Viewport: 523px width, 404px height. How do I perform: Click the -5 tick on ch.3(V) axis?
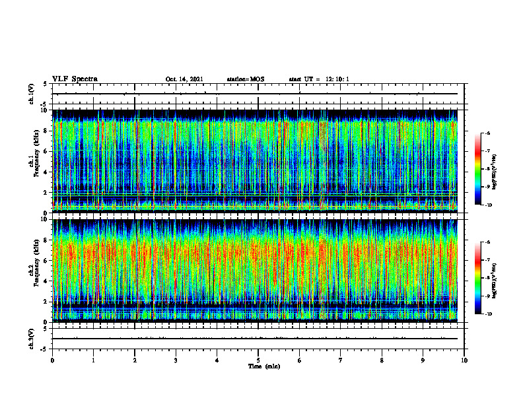[x=44, y=349]
